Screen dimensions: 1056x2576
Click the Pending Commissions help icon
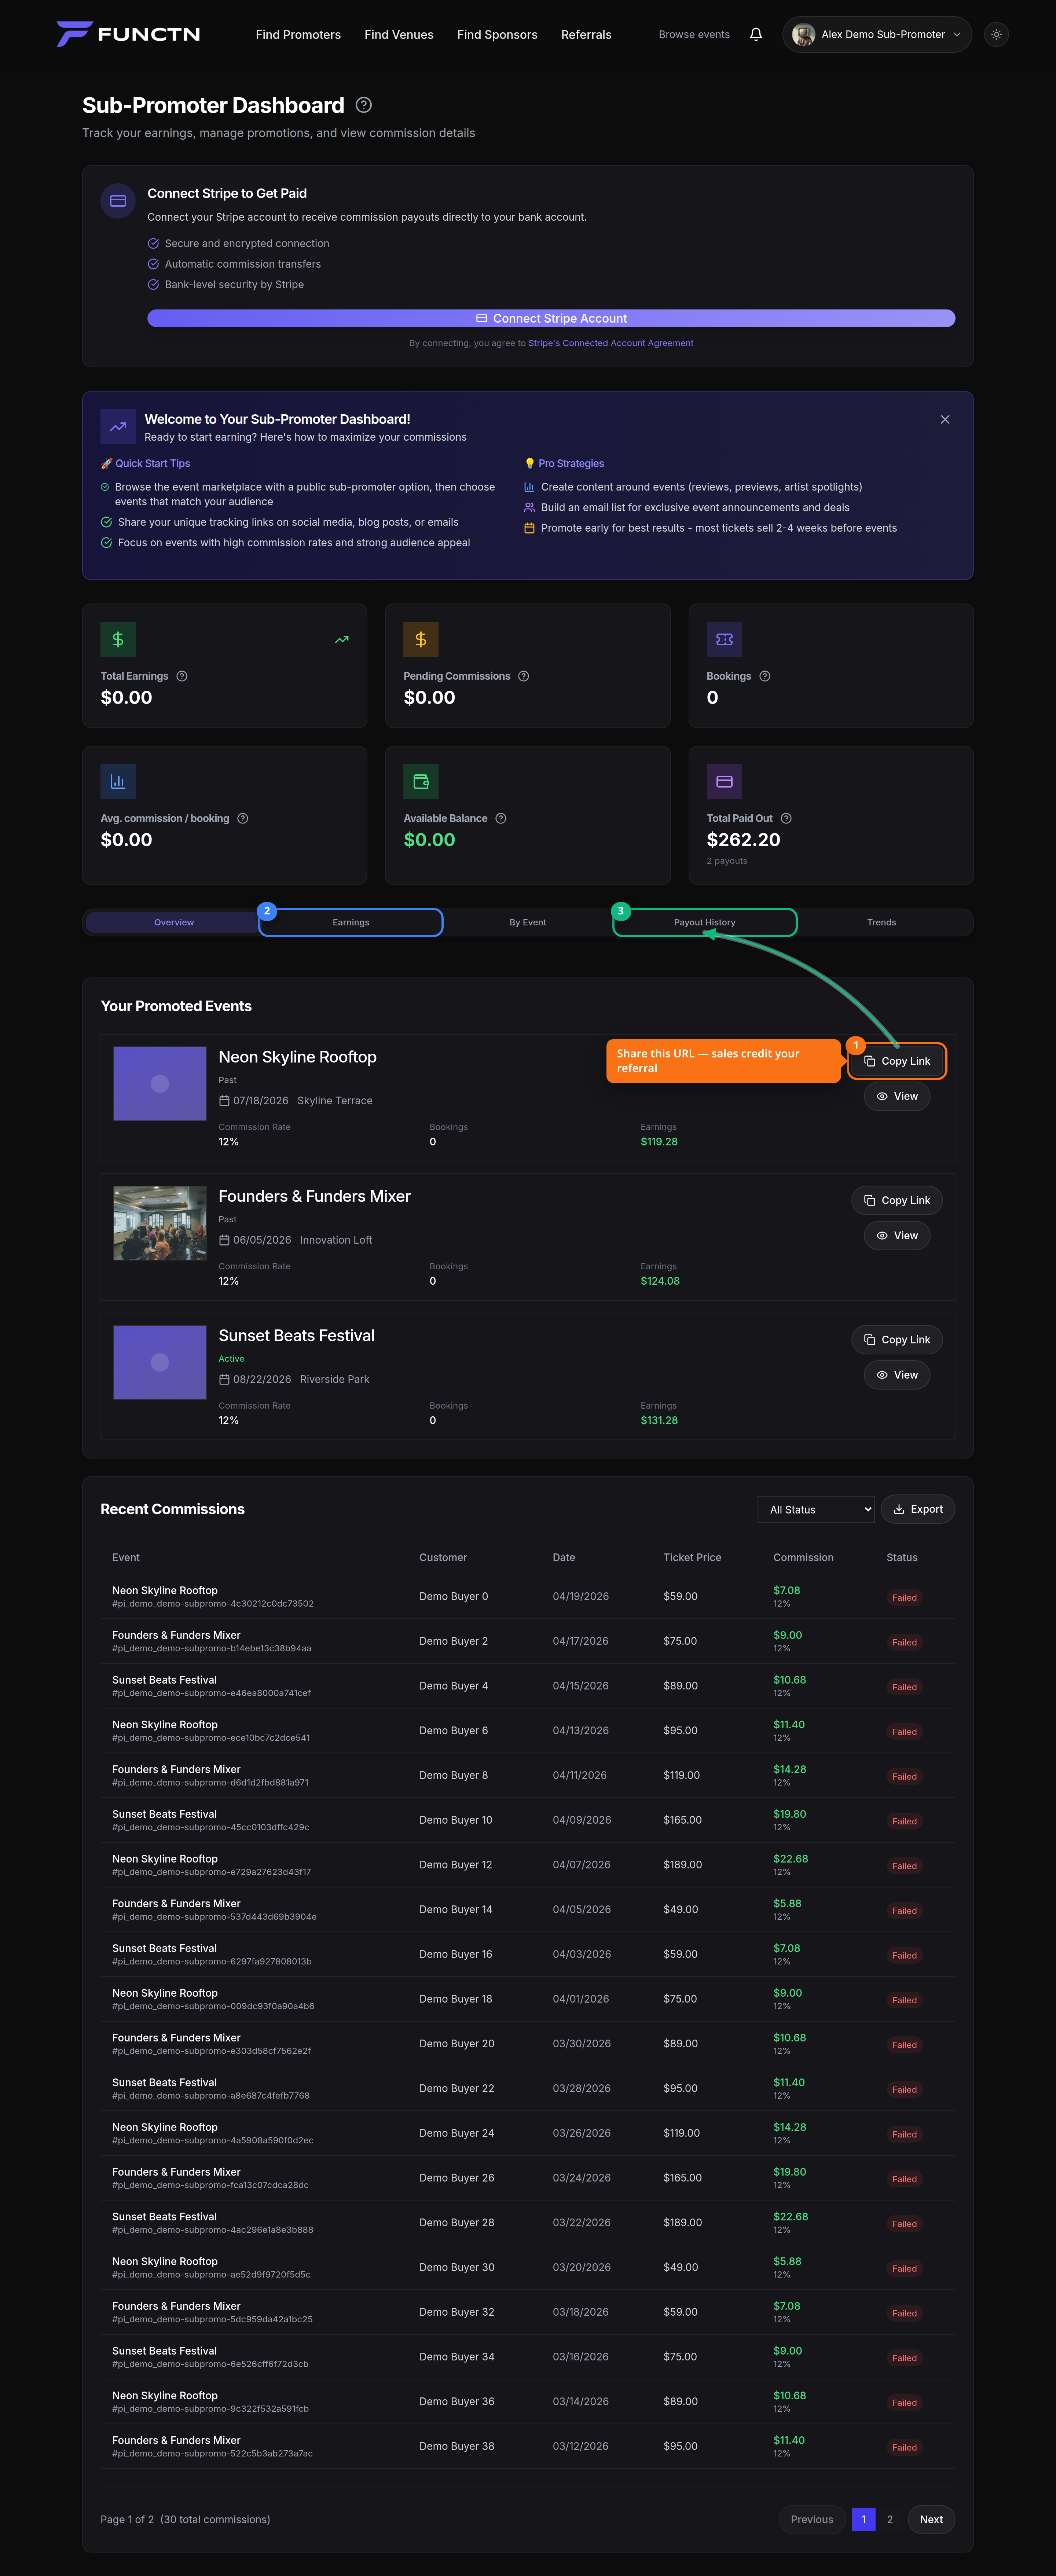pos(524,676)
